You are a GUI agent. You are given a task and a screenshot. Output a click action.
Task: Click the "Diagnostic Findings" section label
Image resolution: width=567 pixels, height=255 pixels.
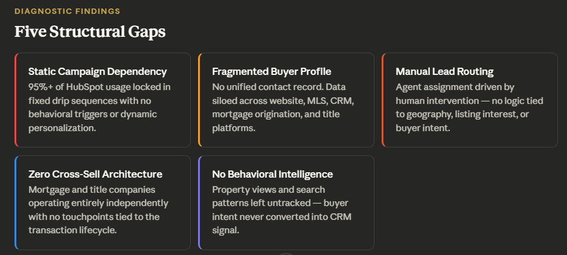click(67, 11)
